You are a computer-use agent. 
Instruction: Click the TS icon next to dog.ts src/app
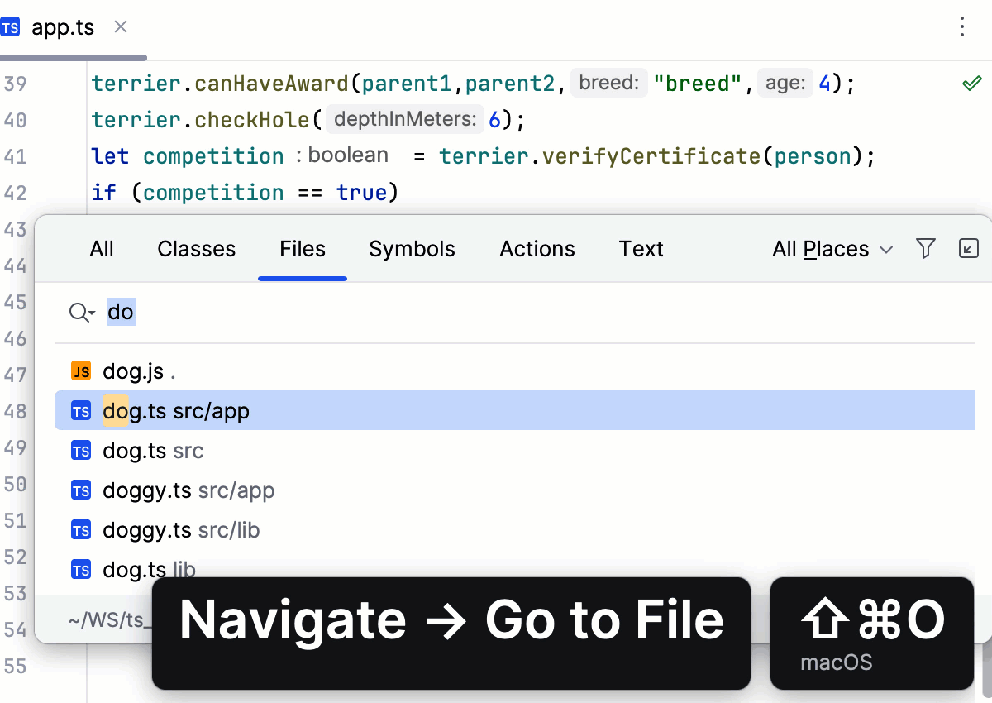point(80,410)
